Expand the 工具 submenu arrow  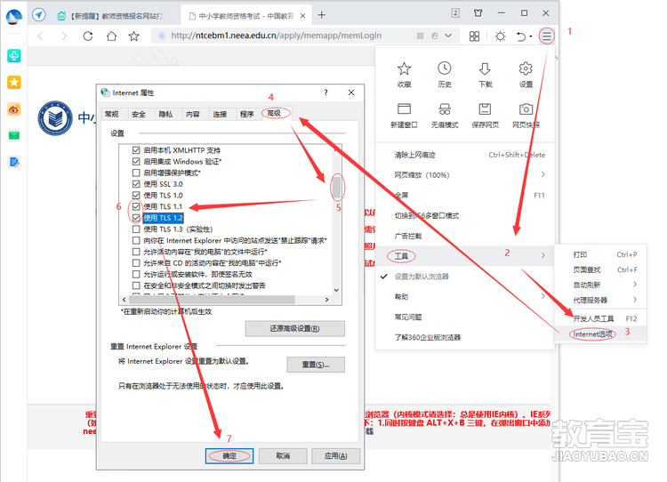(543, 255)
